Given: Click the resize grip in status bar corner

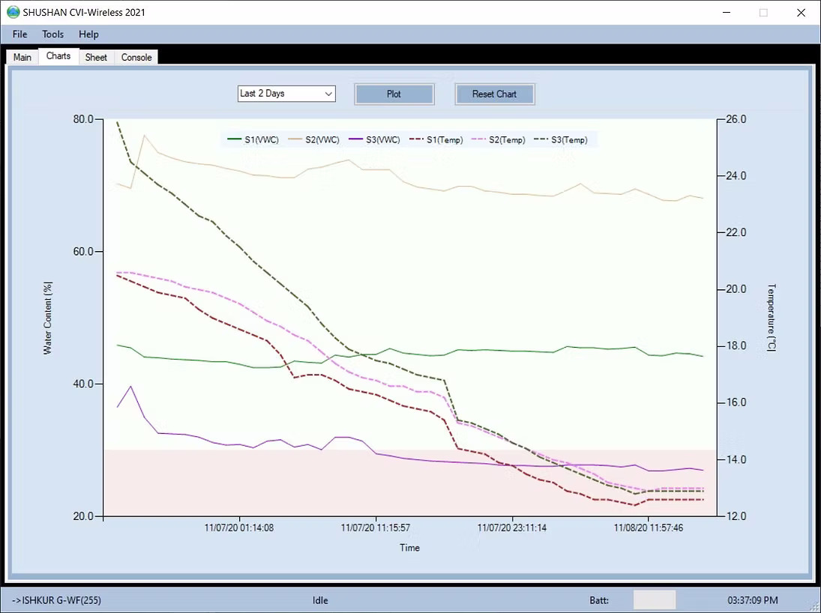Looking at the screenshot, I should (814, 606).
